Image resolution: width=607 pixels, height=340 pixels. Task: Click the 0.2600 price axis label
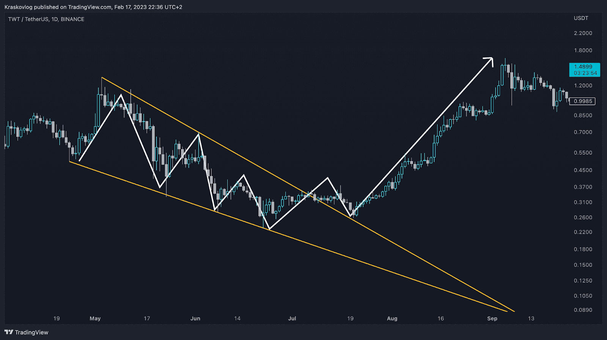tap(583, 218)
